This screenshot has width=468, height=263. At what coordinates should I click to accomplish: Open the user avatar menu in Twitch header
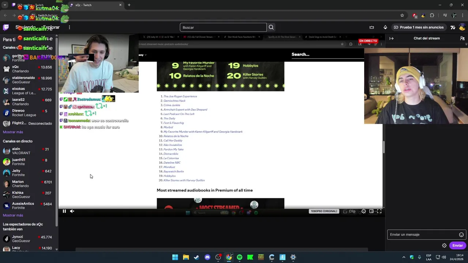click(x=462, y=27)
